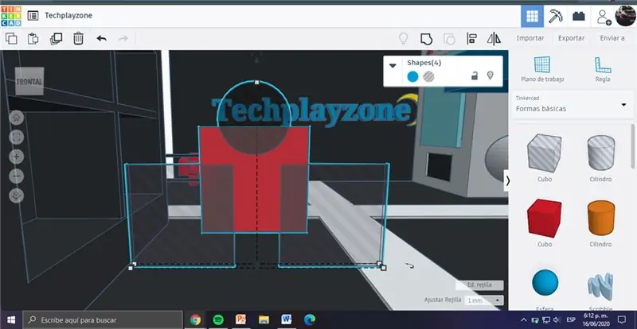Pick the Scribble shape
The height and width of the screenshot is (329, 637).
600,286
